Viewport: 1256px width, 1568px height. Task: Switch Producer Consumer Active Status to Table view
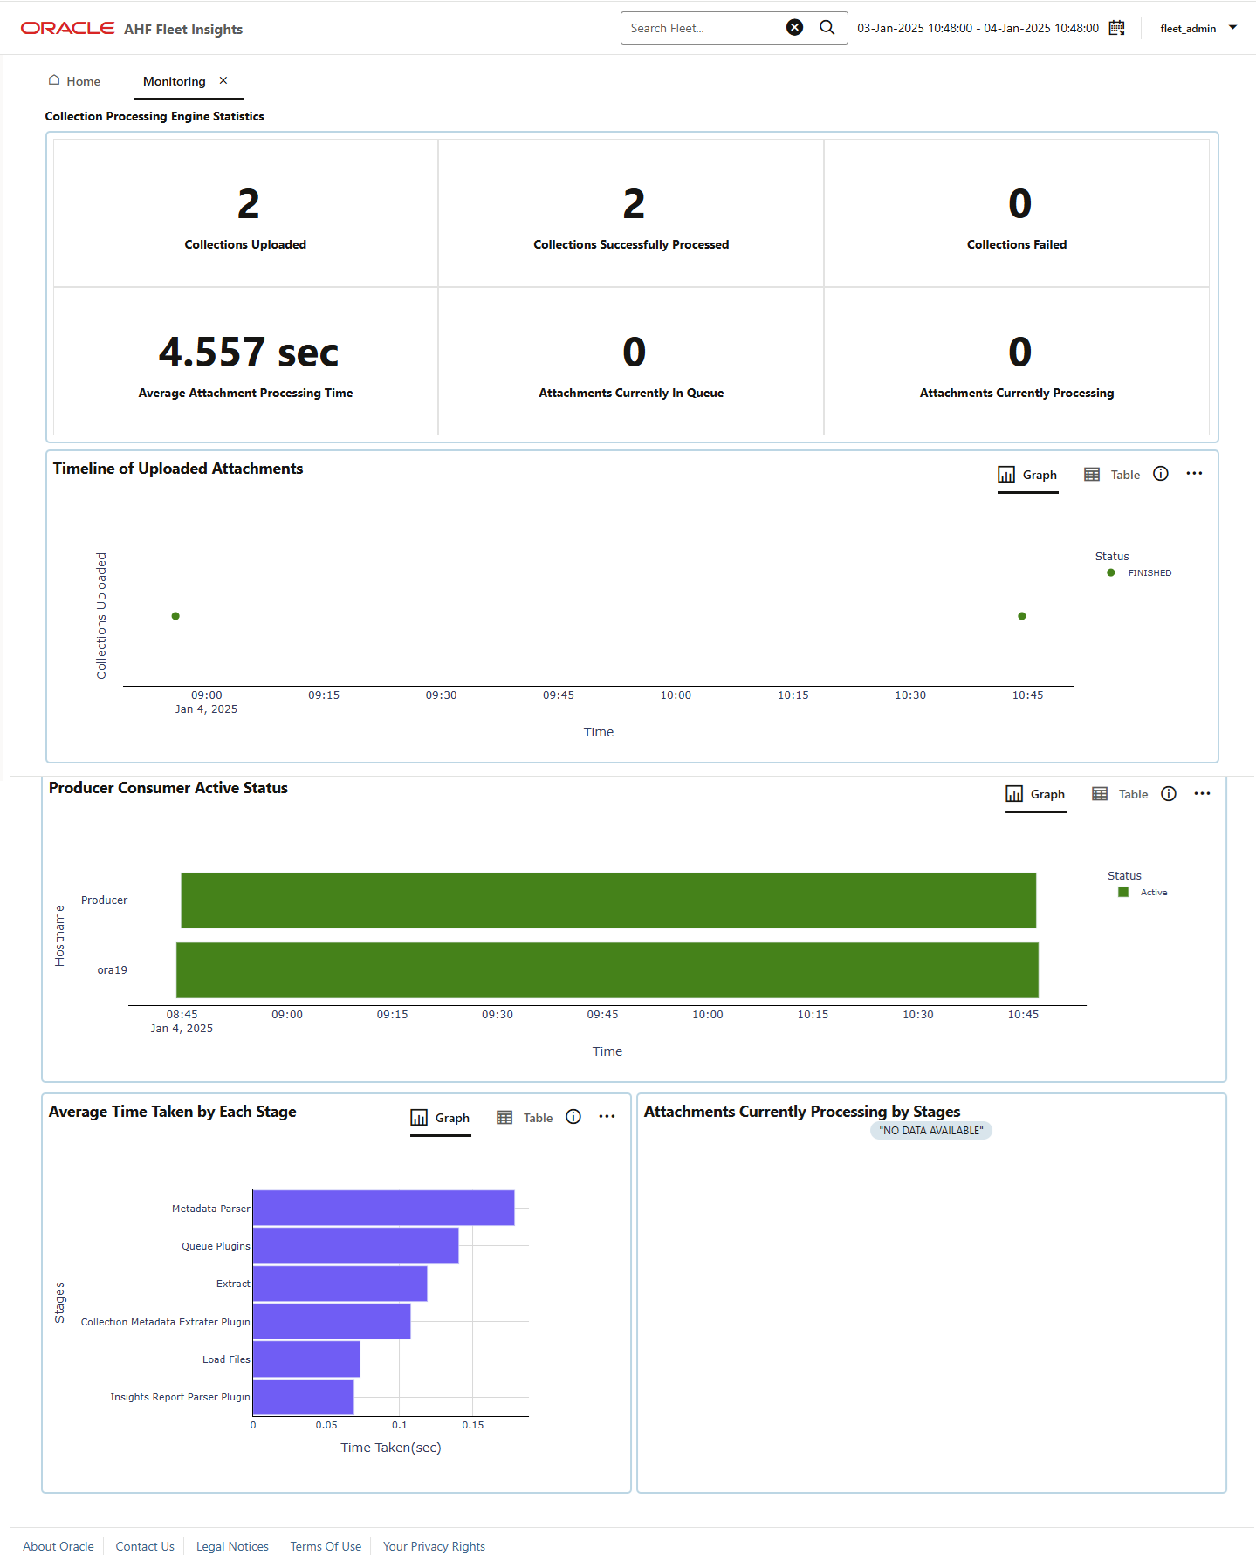(1120, 794)
